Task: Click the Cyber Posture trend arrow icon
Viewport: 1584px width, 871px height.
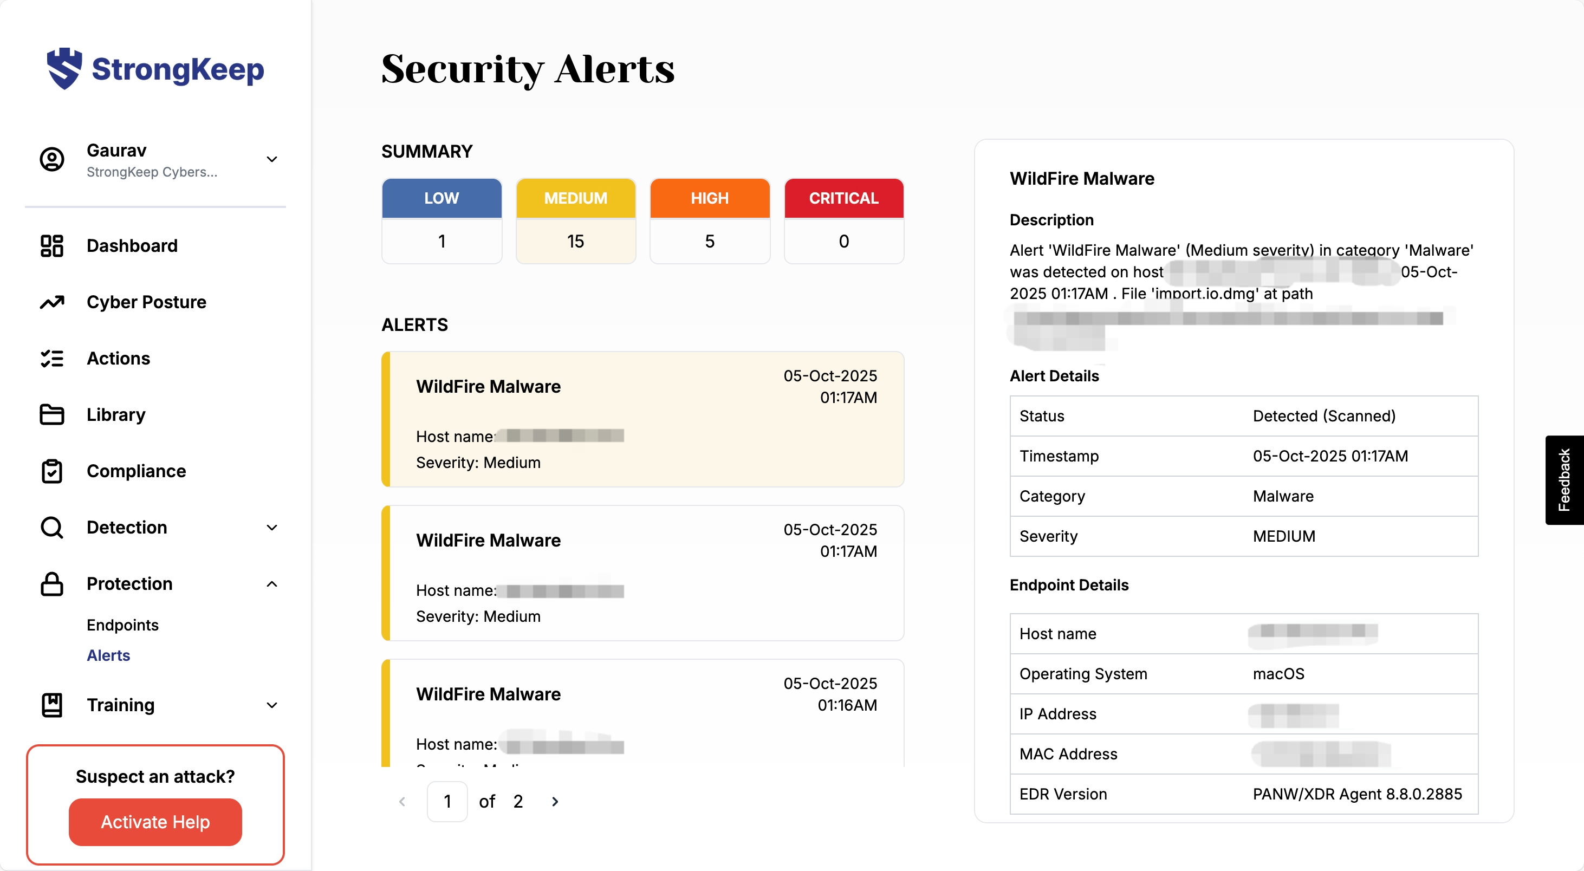Action: click(51, 302)
